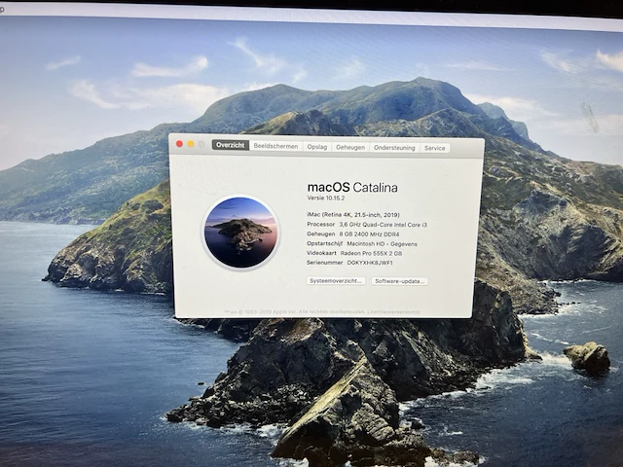Minimize window with the yellow button
This screenshot has height=467, width=623.
(191, 144)
